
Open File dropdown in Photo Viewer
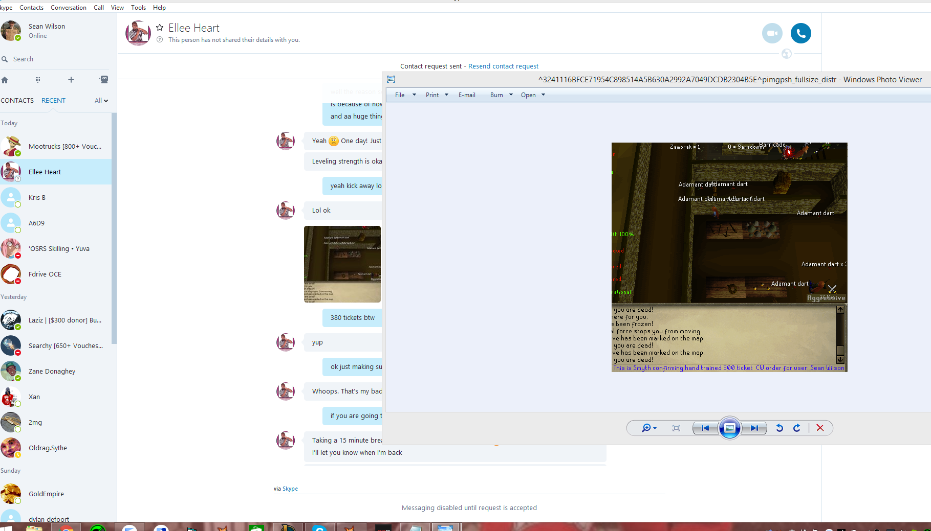point(405,95)
